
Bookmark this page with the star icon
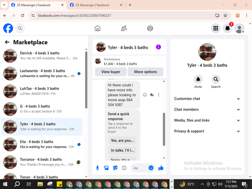225,16
